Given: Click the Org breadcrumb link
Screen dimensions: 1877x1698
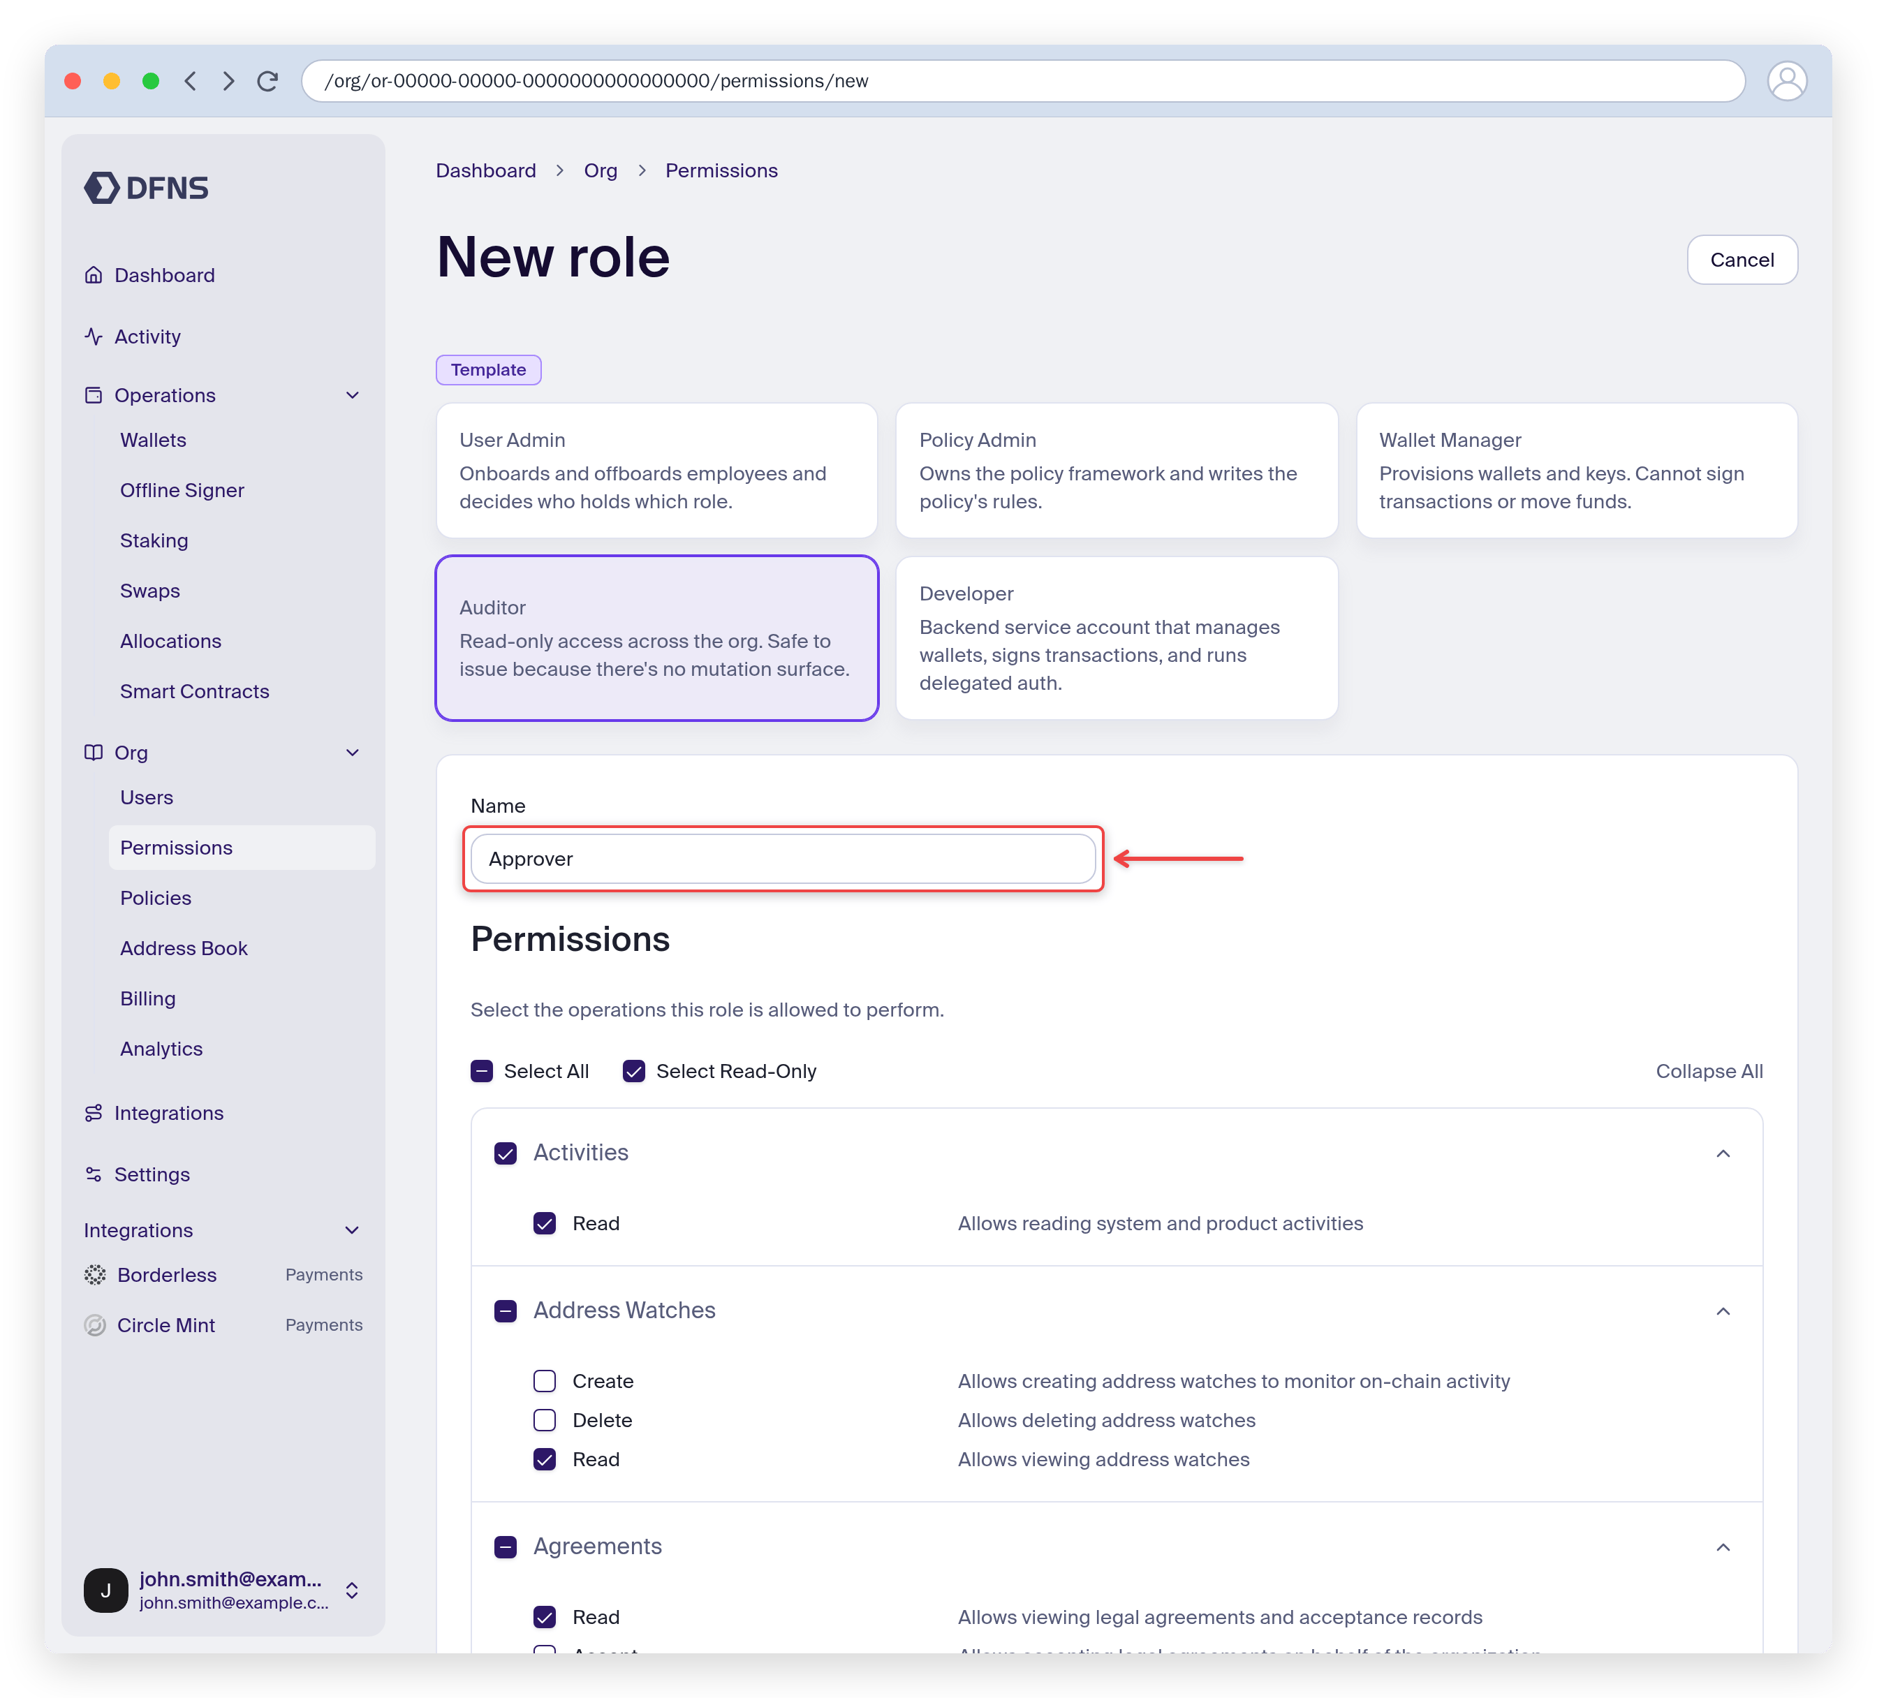Looking at the screenshot, I should (601, 170).
